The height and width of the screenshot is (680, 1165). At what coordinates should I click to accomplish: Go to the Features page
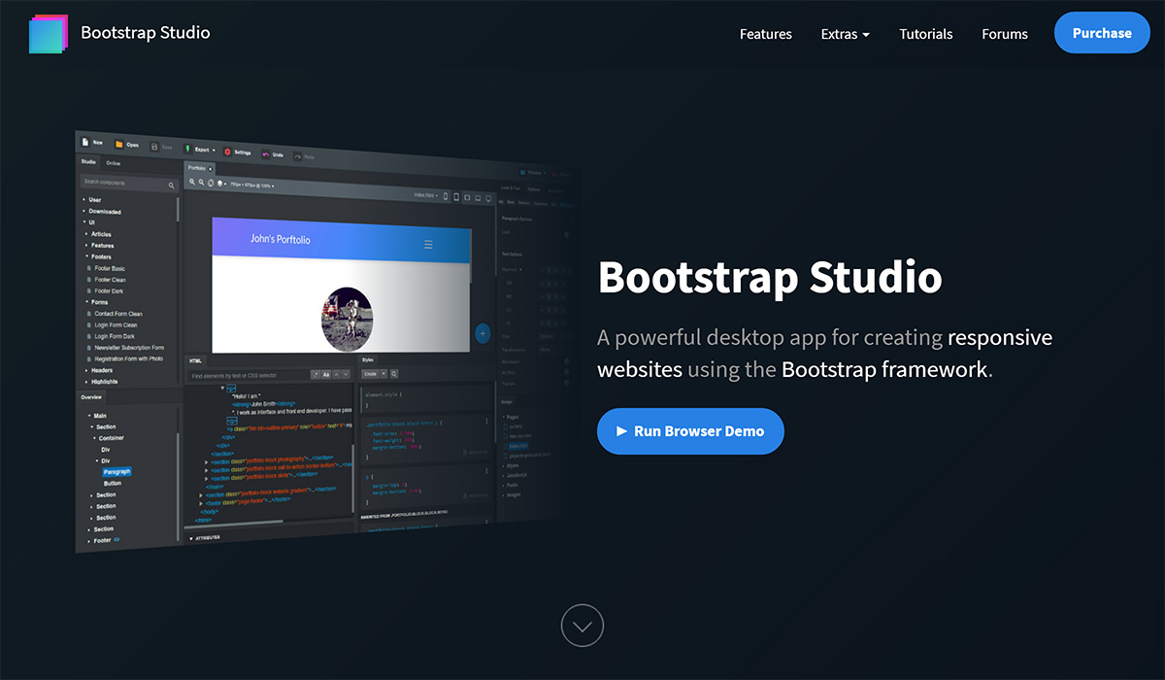pos(765,34)
